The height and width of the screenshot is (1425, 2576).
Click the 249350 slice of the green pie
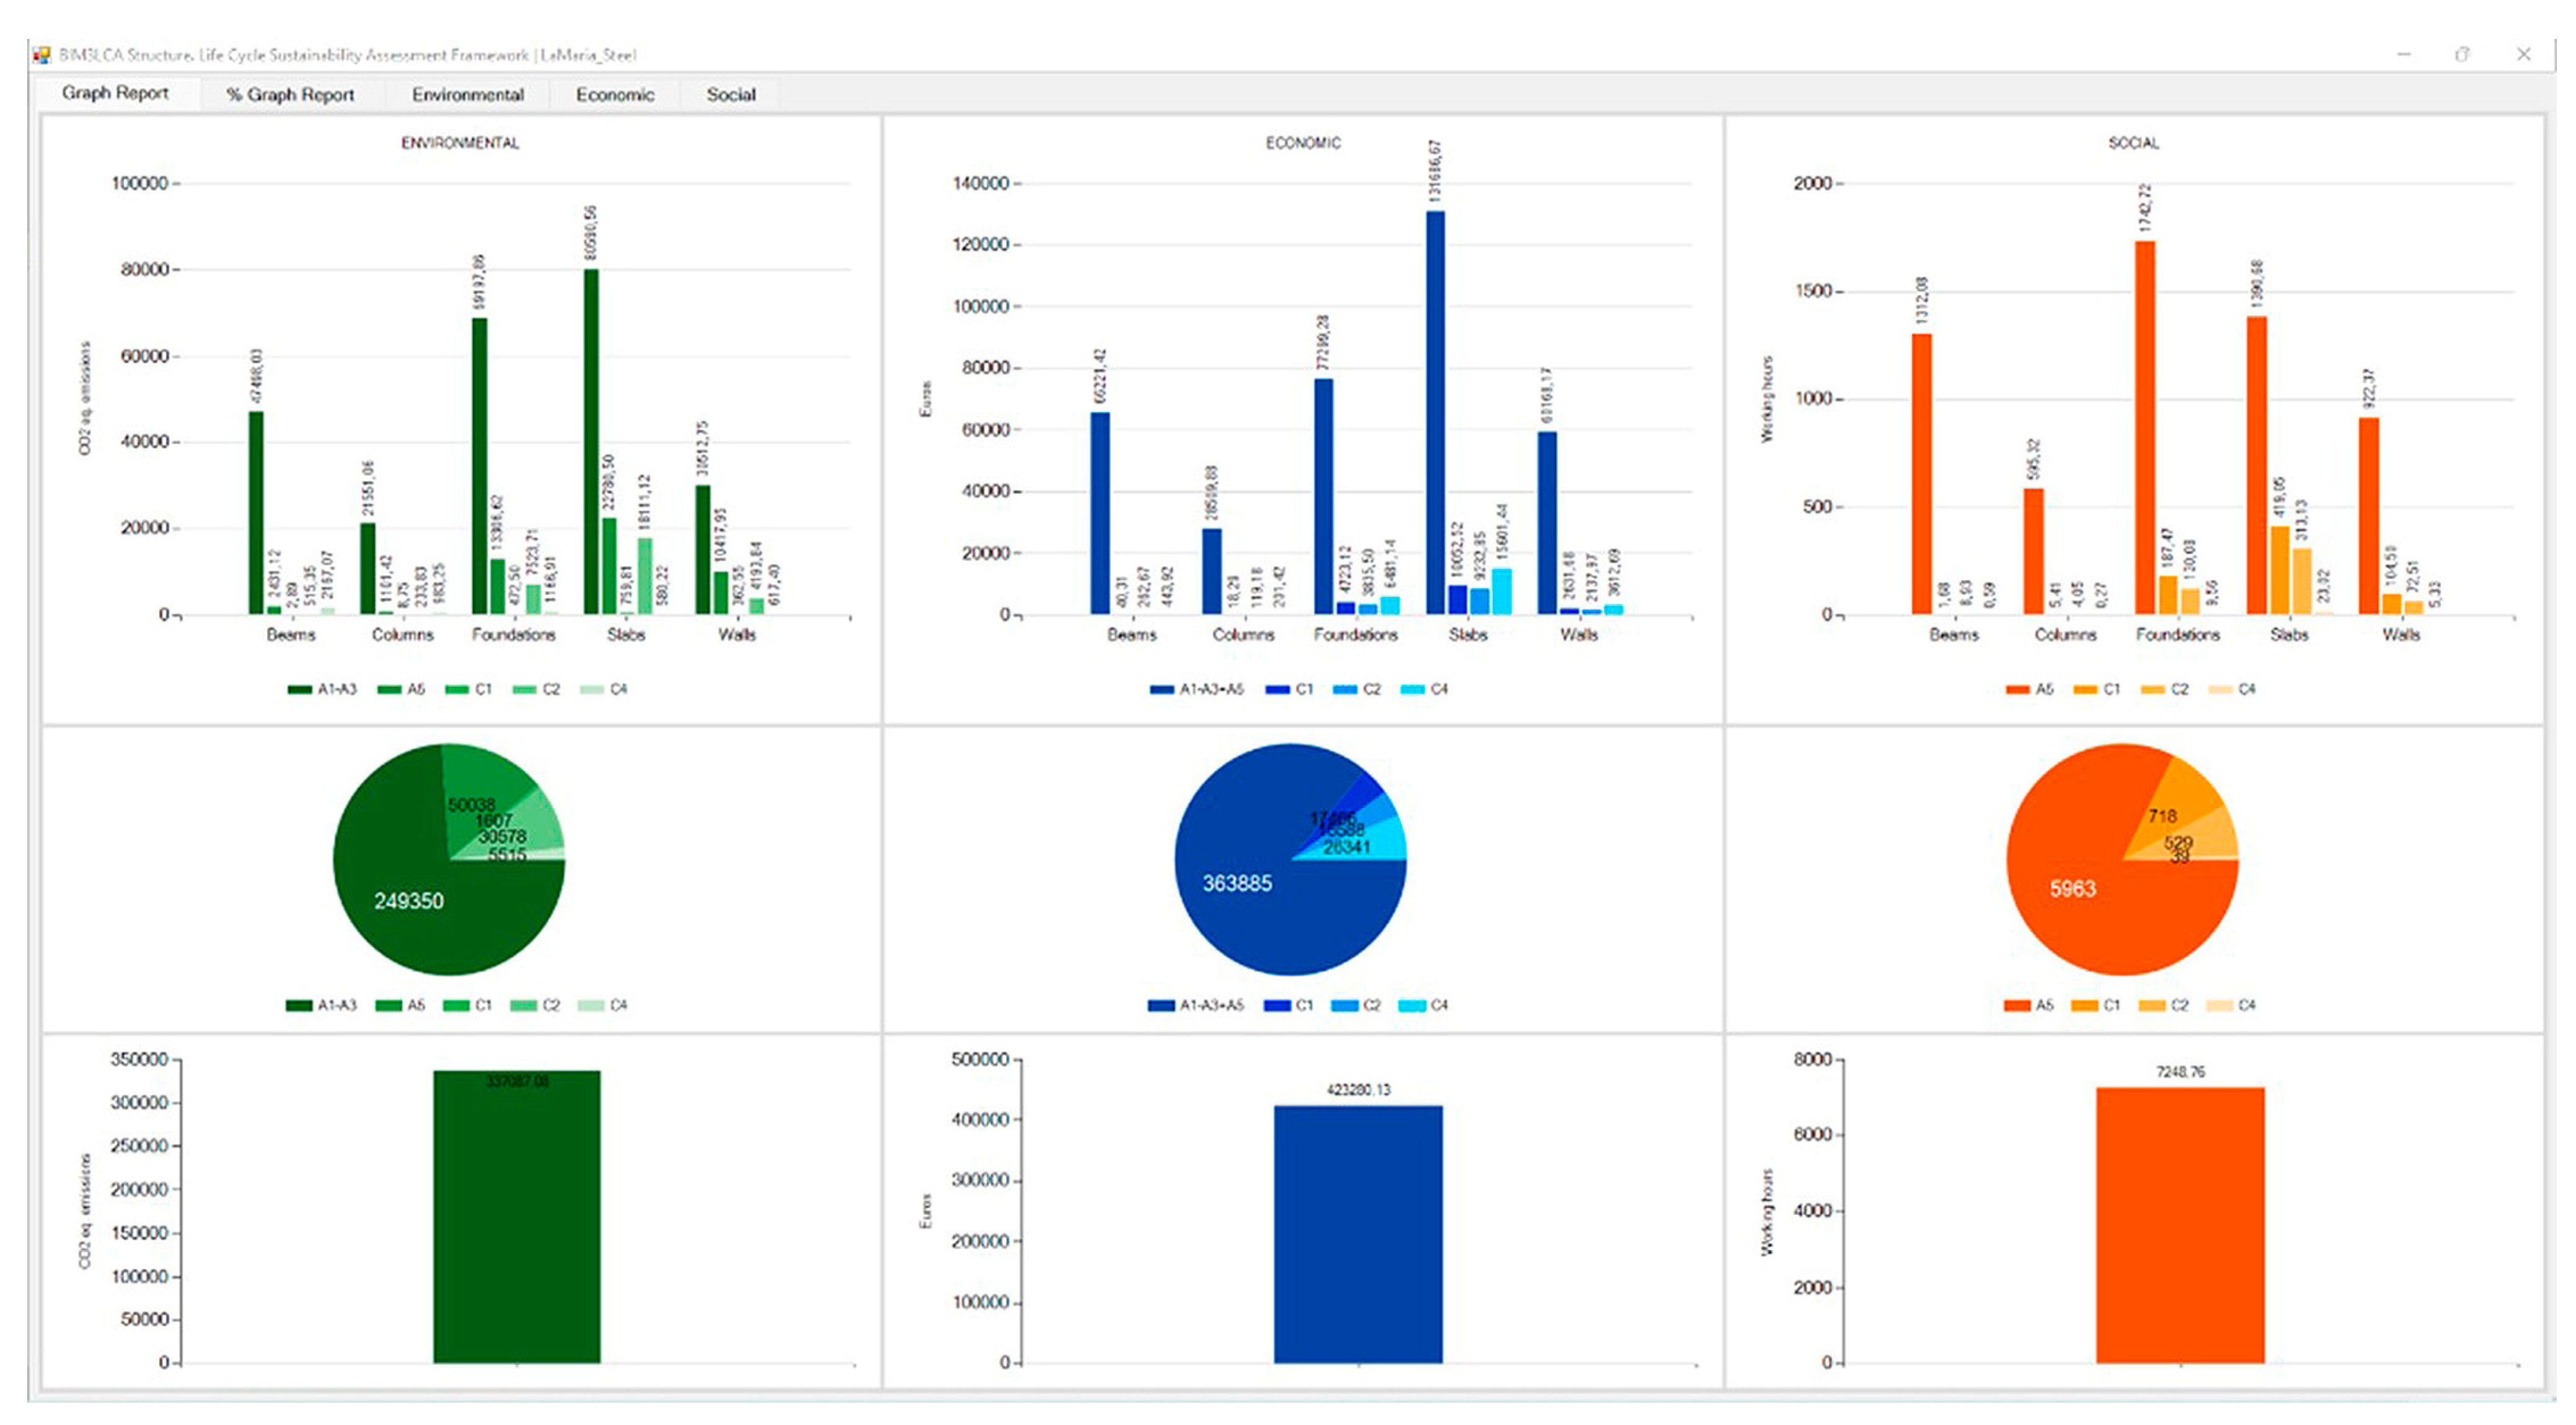click(x=410, y=900)
